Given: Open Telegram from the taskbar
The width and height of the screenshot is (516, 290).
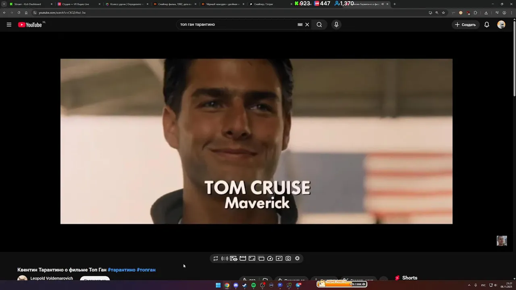Looking at the screenshot, I should (x=298, y=285).
